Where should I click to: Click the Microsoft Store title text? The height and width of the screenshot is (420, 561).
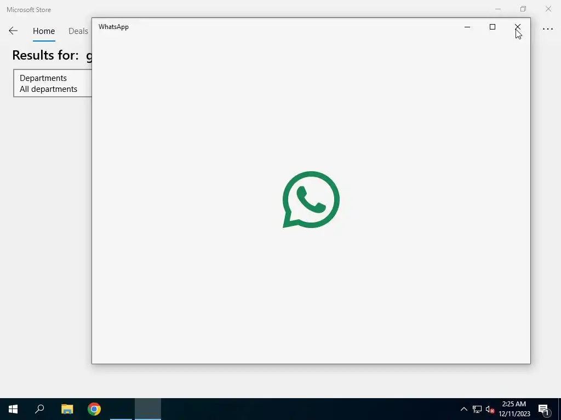pos(28,10)
